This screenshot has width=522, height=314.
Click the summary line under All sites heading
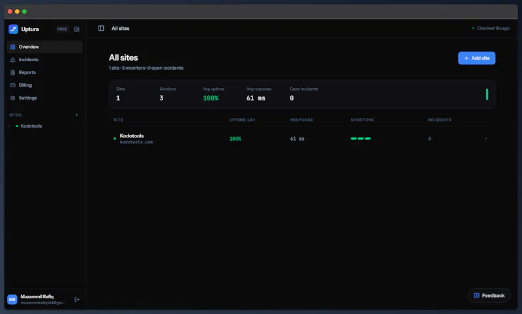pos(146,68)
